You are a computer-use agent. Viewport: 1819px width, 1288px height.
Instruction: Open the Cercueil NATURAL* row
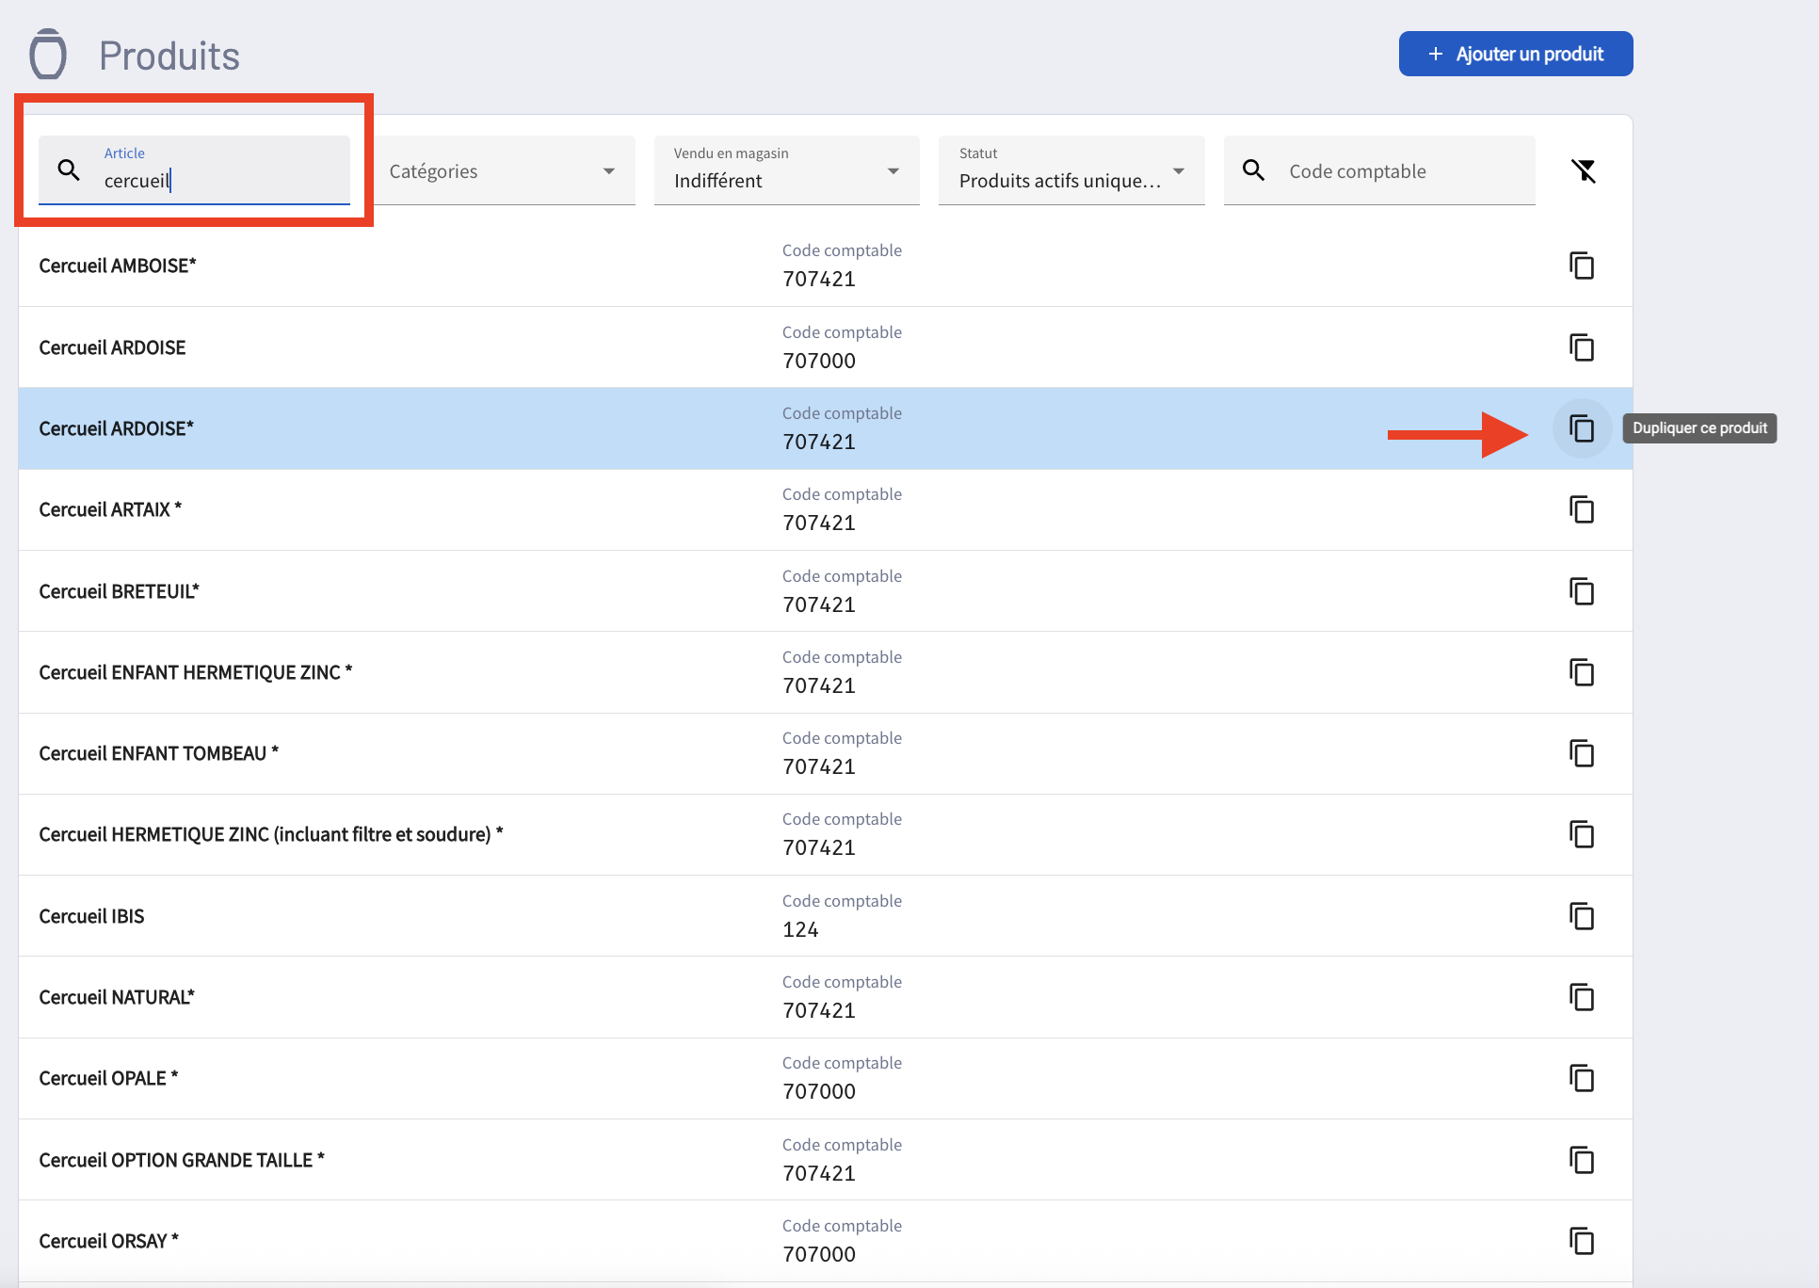point(826,997)
